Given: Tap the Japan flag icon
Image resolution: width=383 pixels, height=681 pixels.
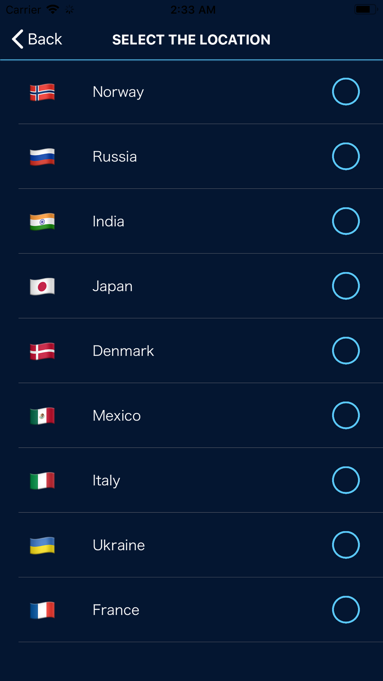Looking at the screenshot, I should (x=43, y=286).
